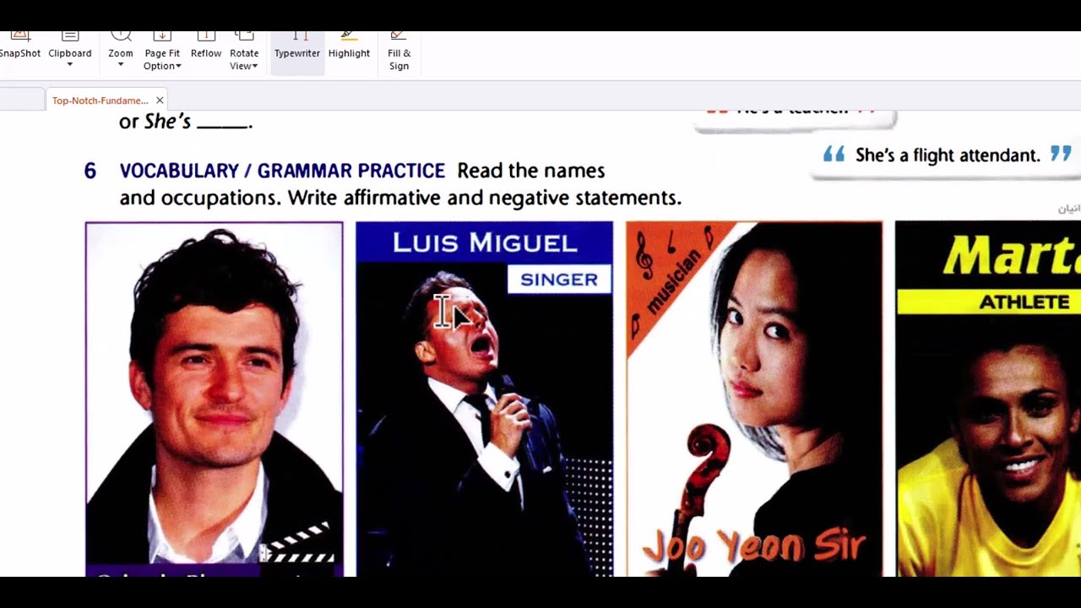
Task: Expand the Clipboard dropdown arrow
Action: click(70, 65)
